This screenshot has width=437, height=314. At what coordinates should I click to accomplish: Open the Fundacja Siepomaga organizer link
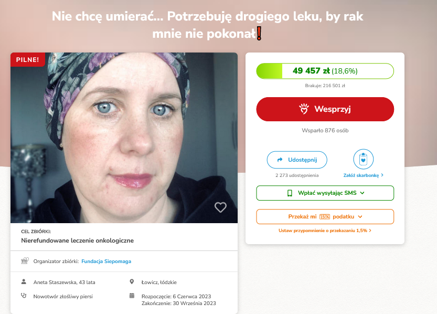106,261
